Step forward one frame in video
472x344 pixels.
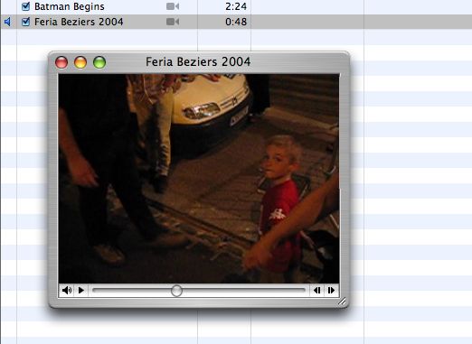[x=331, y=291]
